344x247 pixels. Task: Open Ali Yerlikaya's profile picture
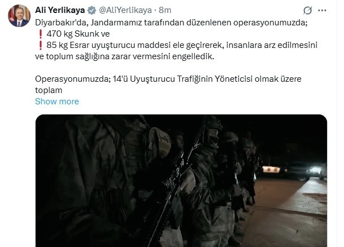click(19, 16)
